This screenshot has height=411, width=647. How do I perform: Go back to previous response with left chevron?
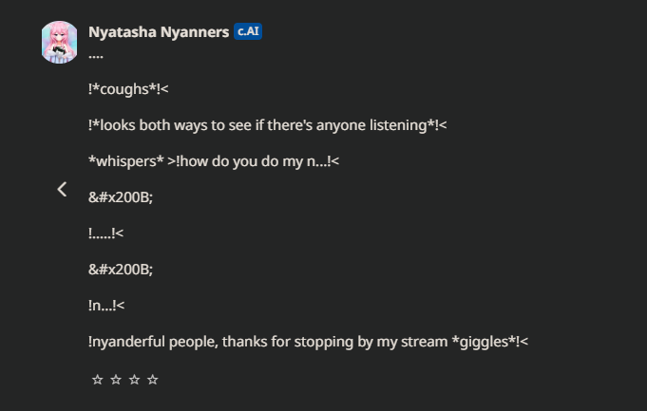pyautogui.click(x=62, y=189)
